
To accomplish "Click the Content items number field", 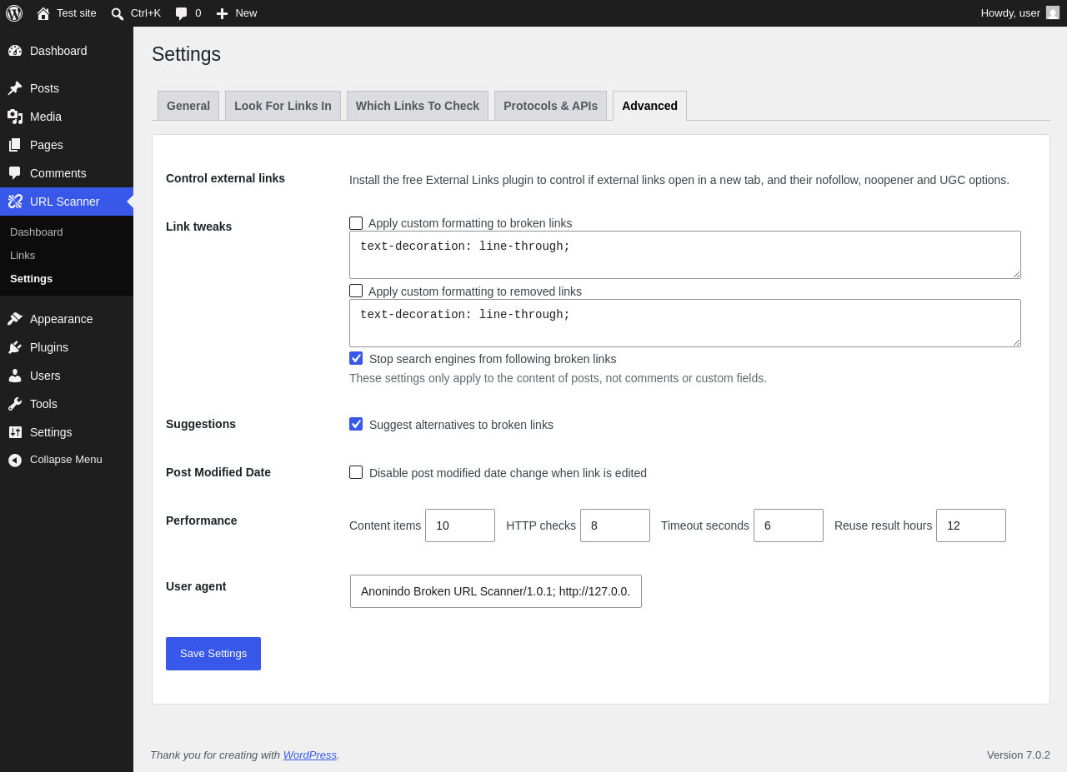I will click(x=460, y=525).
